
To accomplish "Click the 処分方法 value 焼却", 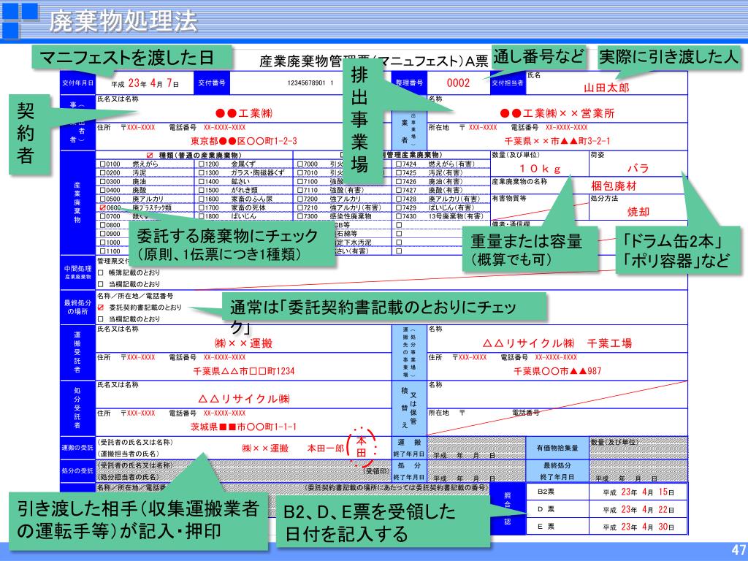I will tap(638, 212).
